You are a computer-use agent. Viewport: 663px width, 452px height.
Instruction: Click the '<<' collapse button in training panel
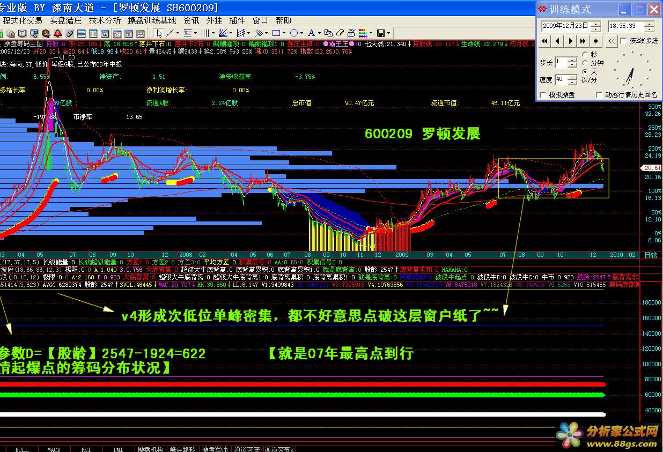click(612, 41)
